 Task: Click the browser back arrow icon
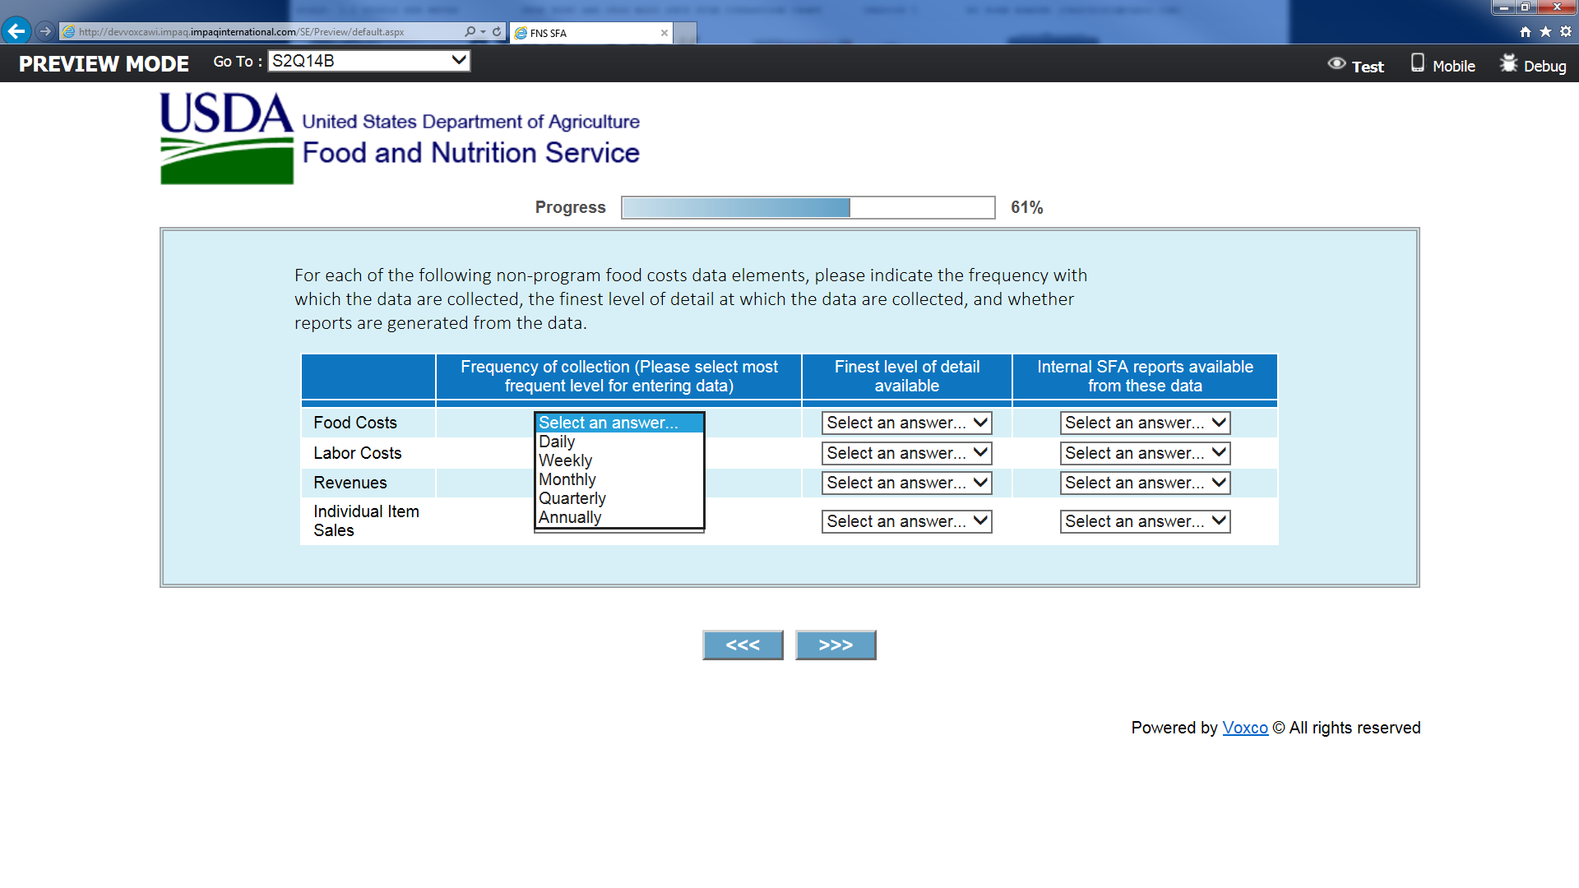[x=16, y=31]
